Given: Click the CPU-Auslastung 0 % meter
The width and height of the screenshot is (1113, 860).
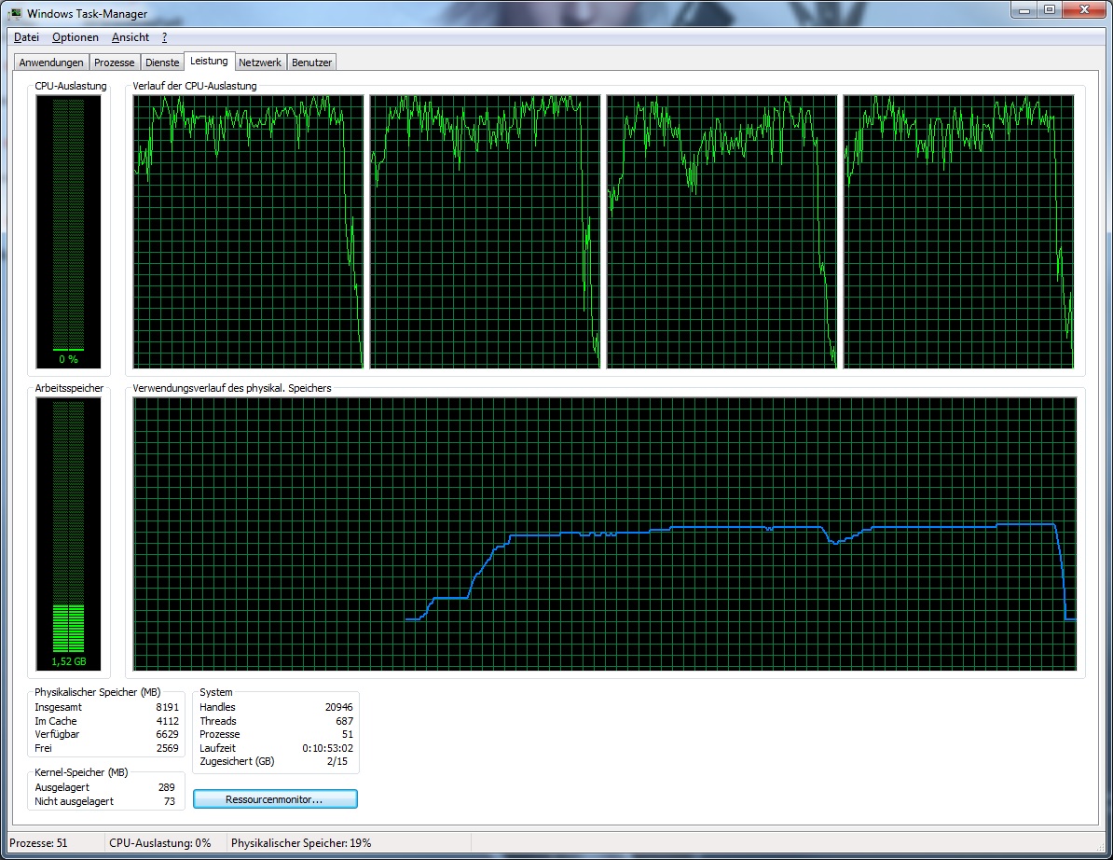Looking at the screenshot, I should pos(68,231).
